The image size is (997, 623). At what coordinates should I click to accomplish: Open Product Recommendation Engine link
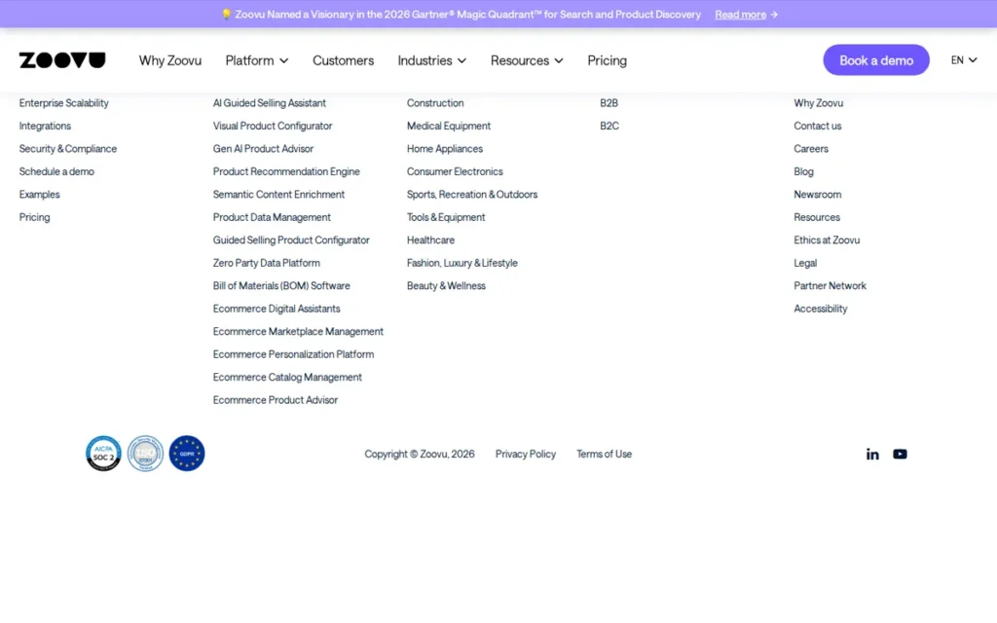coord(286,171)
